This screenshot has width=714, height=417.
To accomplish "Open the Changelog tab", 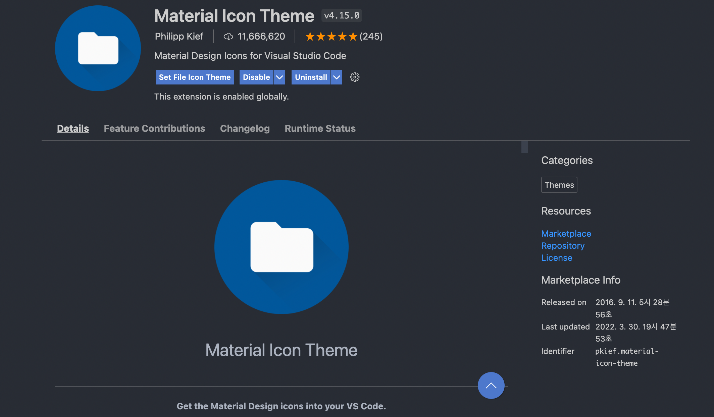I will (245, 128).
